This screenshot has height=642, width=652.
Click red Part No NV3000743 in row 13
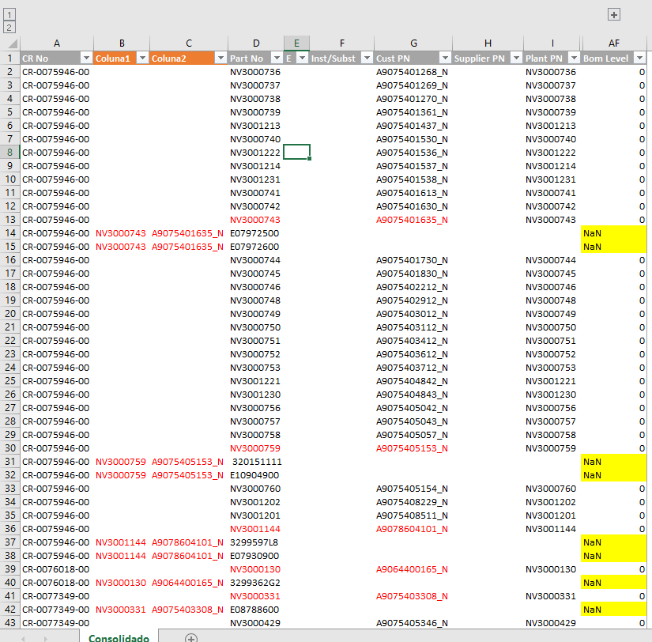coord(255,220)
